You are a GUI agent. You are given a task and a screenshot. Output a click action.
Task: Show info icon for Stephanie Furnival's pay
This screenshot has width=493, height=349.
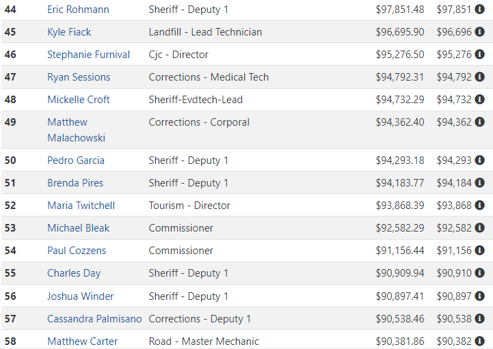pos(479,55)
